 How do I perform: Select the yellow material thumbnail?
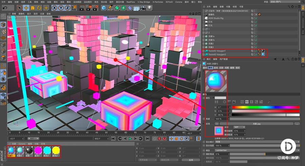click(x=56, y=151)
